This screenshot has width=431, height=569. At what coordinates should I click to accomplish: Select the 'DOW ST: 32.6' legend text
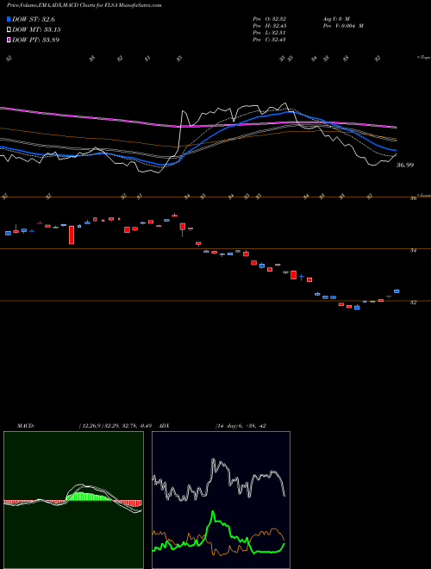tap(34, 19)
